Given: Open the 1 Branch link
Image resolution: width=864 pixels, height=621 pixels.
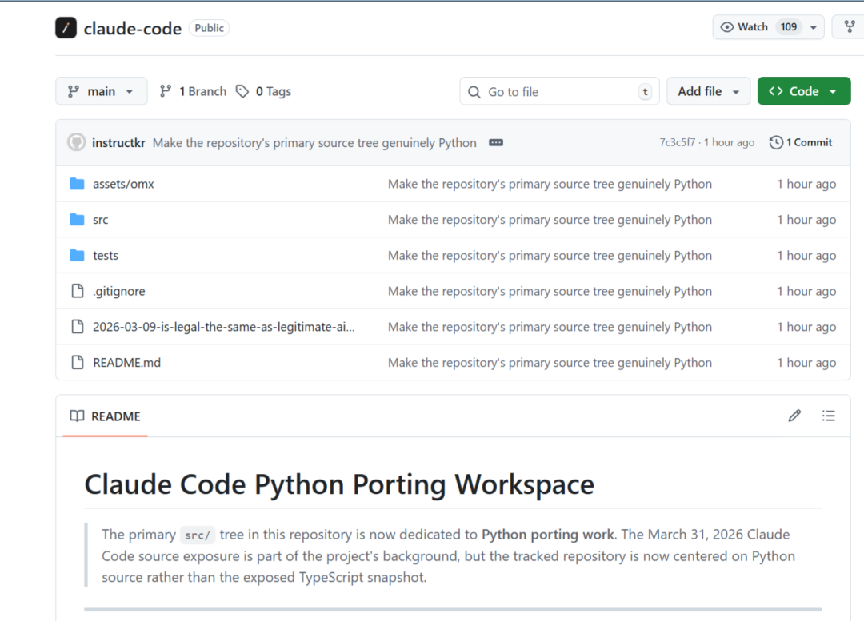Looking at the screenshot, I should [x=193, y=91].
